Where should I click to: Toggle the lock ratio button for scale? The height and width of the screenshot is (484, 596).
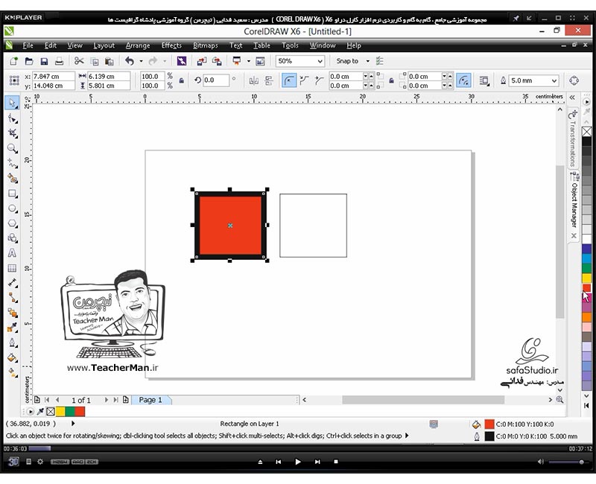pos(182,80)
